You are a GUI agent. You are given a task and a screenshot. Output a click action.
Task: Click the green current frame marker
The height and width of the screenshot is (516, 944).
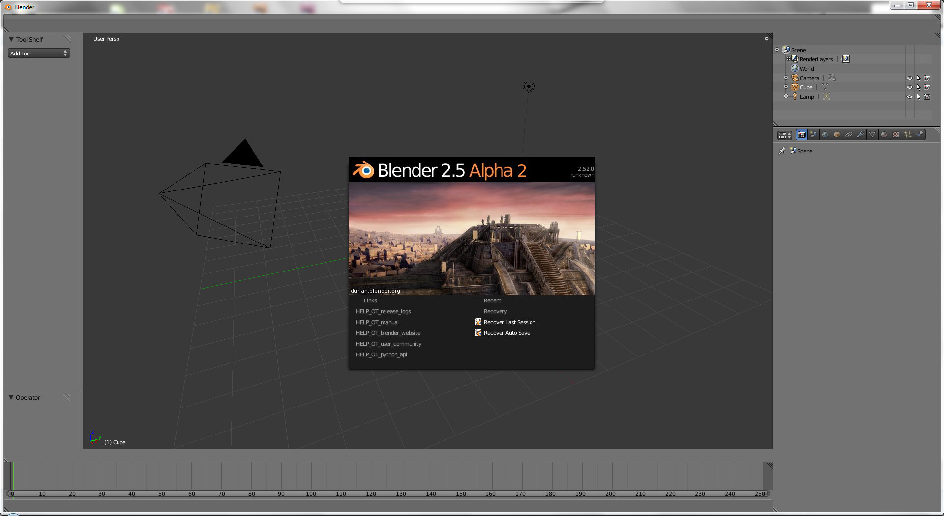[14, 476]
